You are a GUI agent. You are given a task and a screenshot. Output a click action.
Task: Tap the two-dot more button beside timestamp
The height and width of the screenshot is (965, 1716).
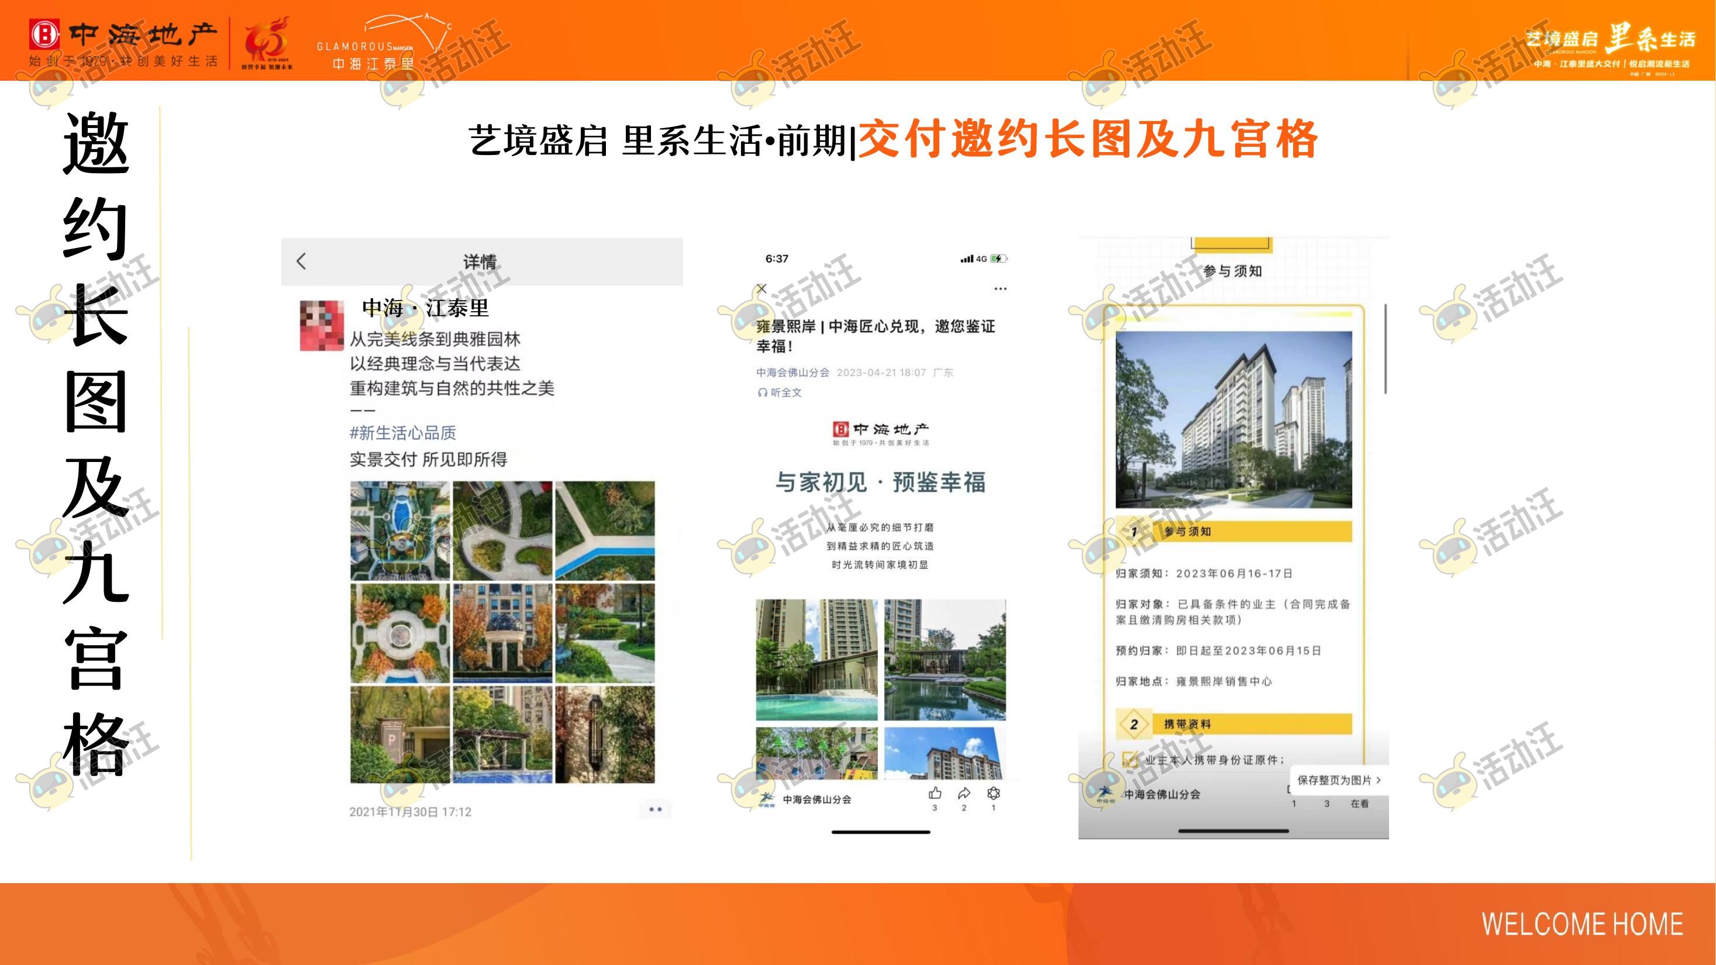click(656, 810)
